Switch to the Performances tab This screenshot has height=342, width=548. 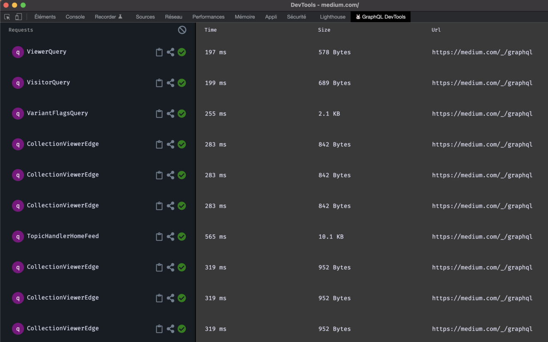click(x=208, y=17)
